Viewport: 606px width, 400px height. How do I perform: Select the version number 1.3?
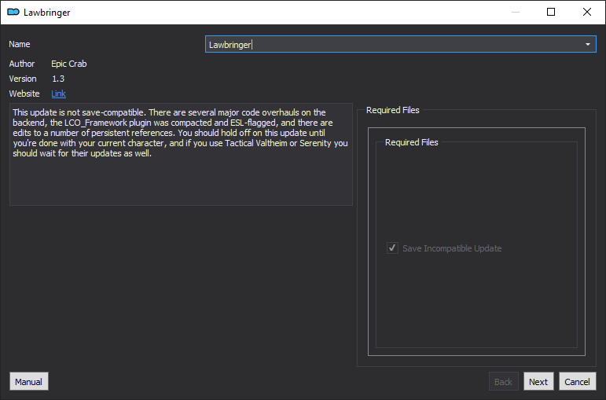tap(58, 79)
